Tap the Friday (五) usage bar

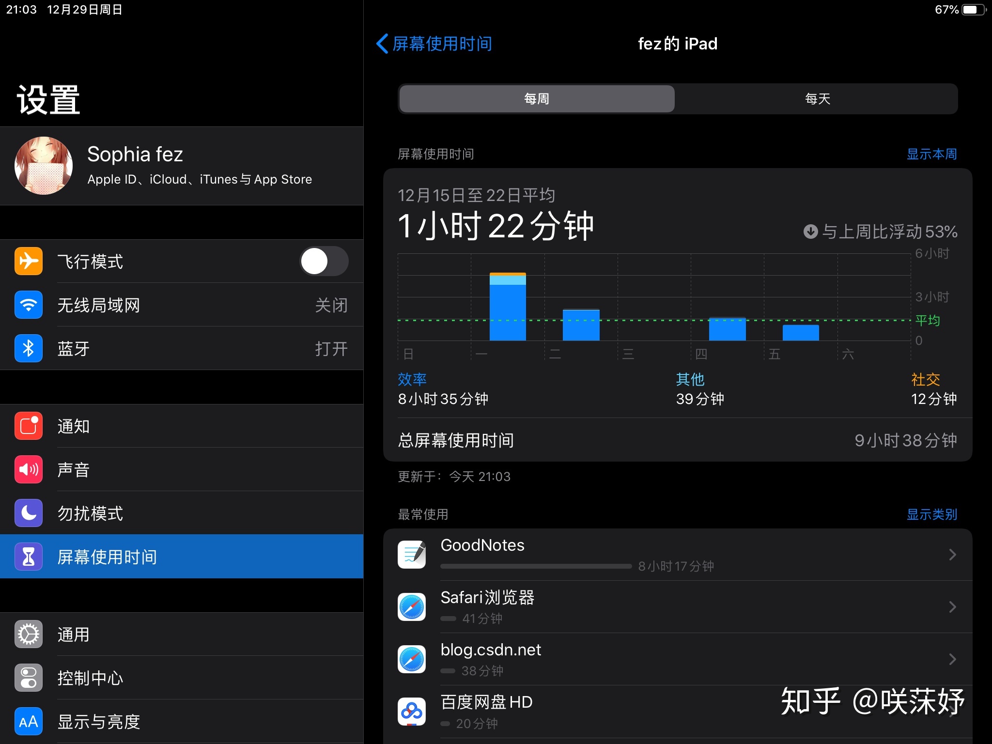(x=801, y=333)
